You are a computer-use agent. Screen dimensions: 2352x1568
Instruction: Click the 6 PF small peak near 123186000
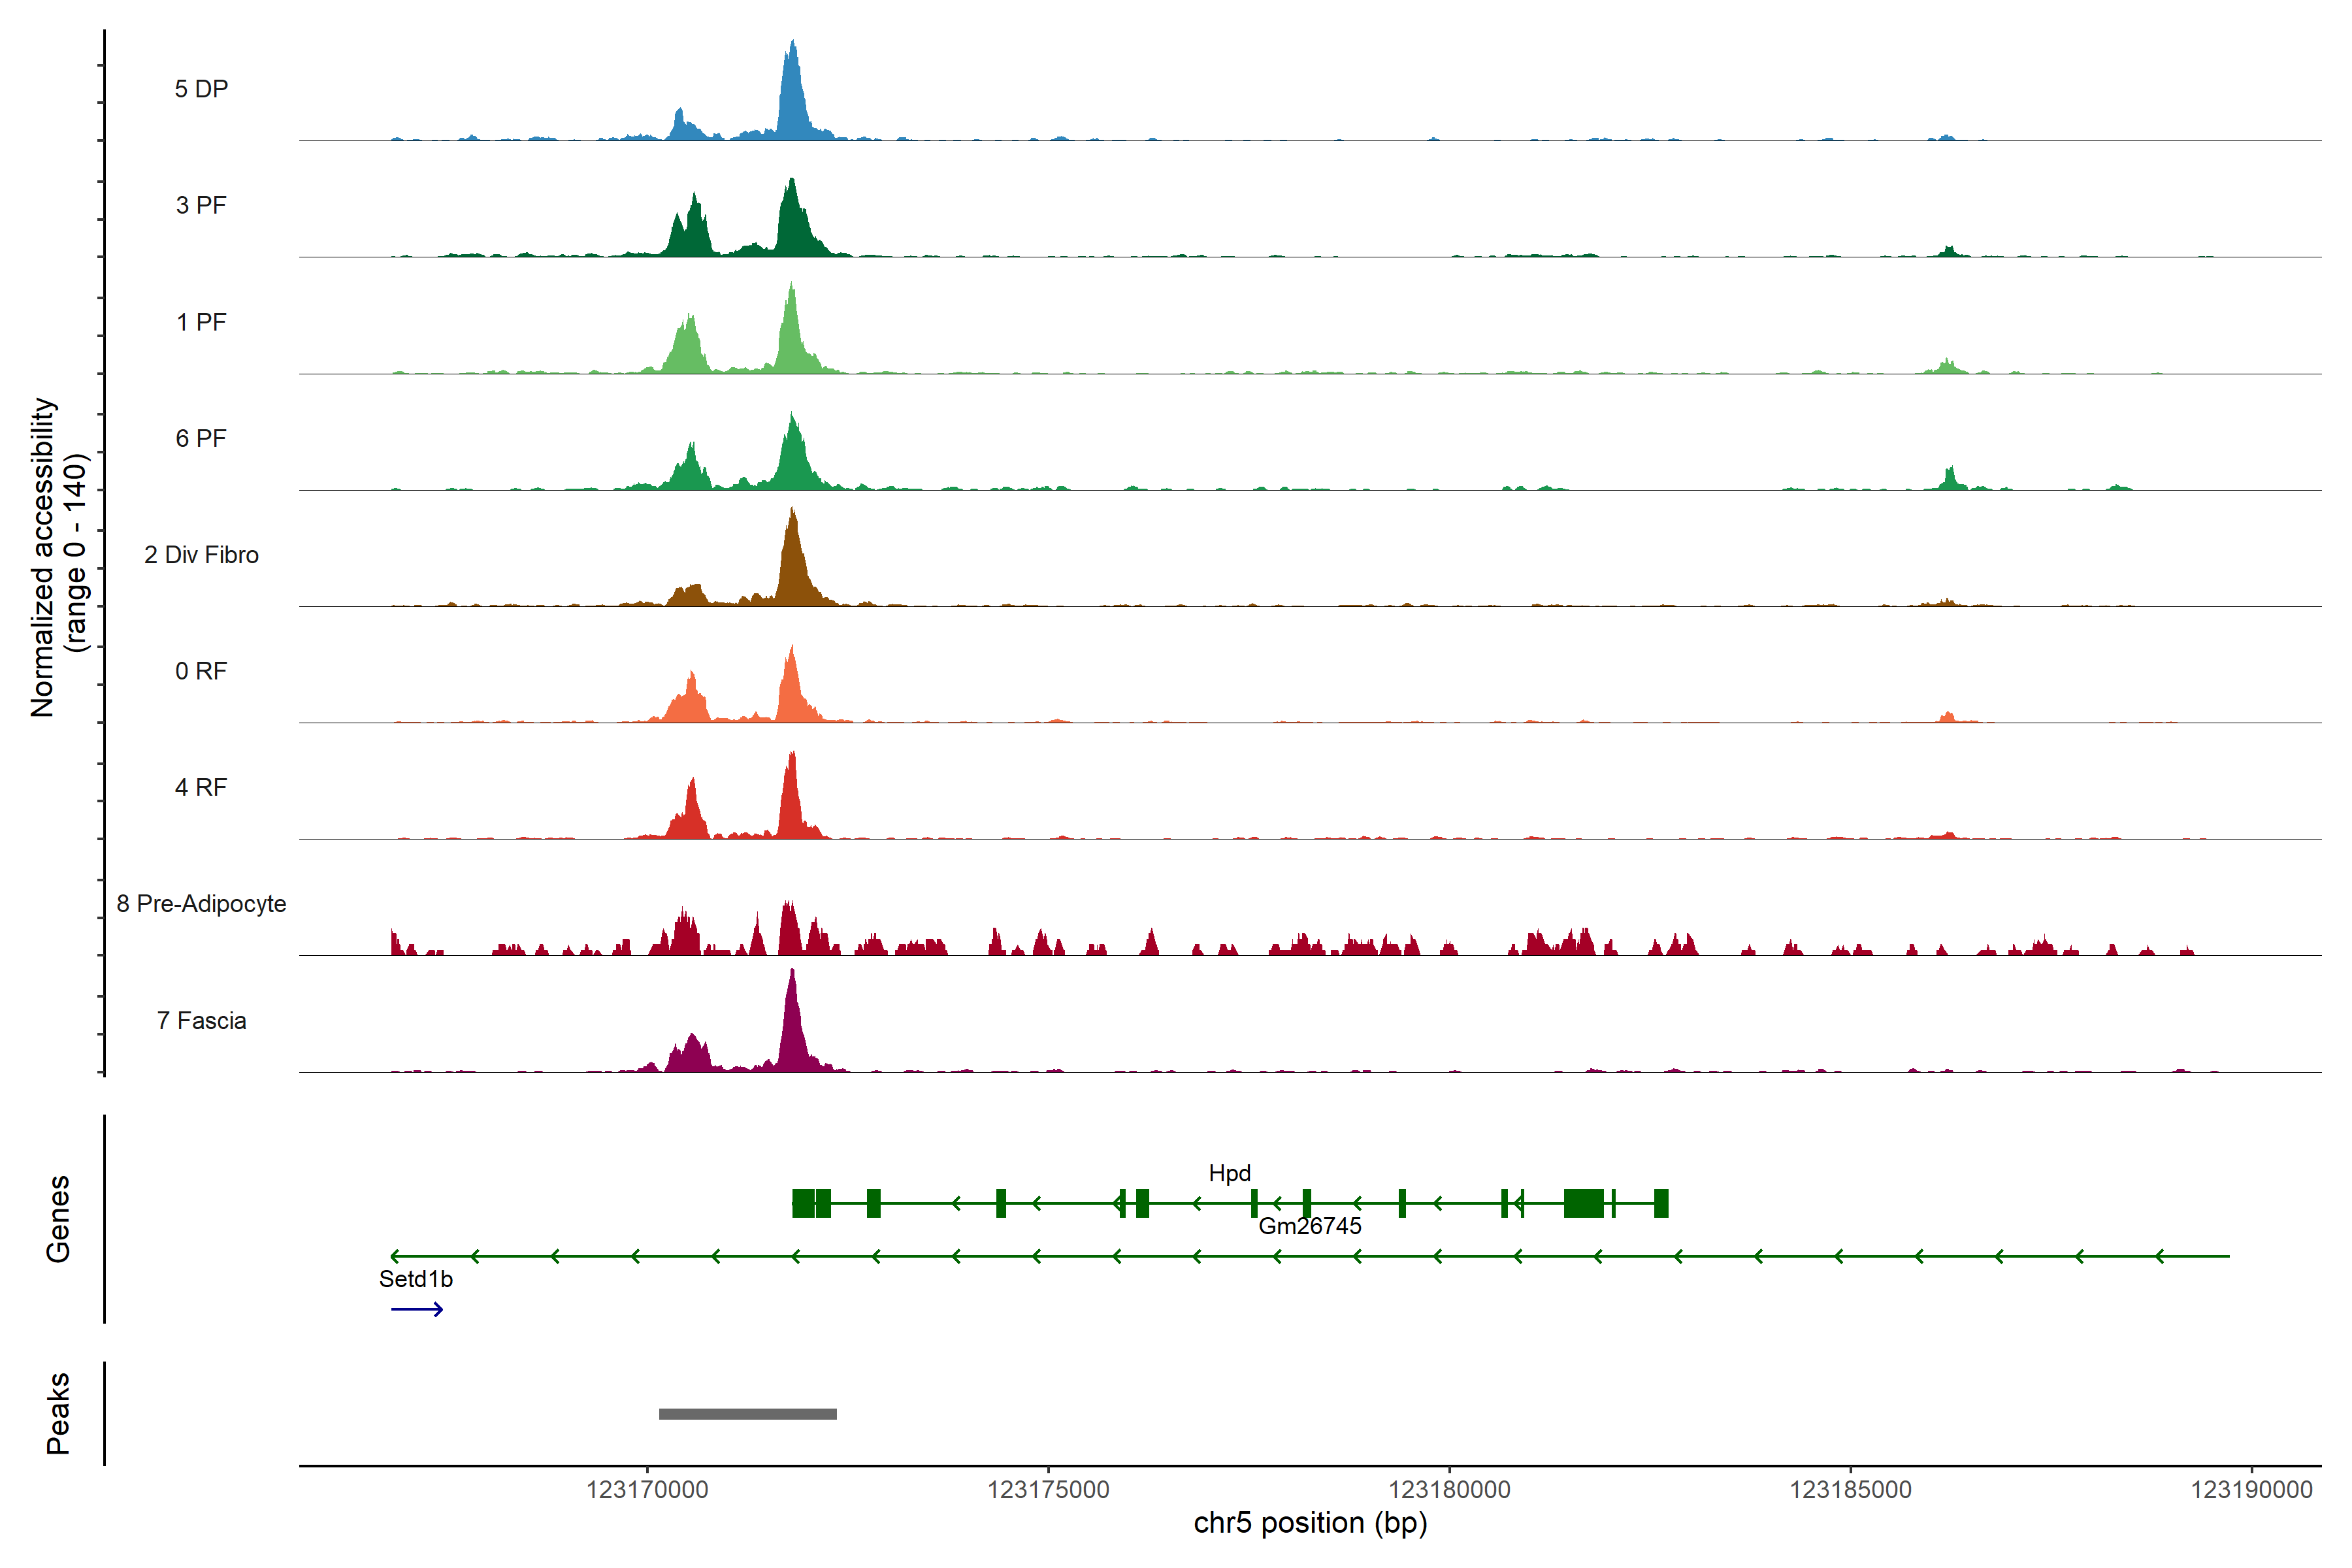pos(1949,479)
